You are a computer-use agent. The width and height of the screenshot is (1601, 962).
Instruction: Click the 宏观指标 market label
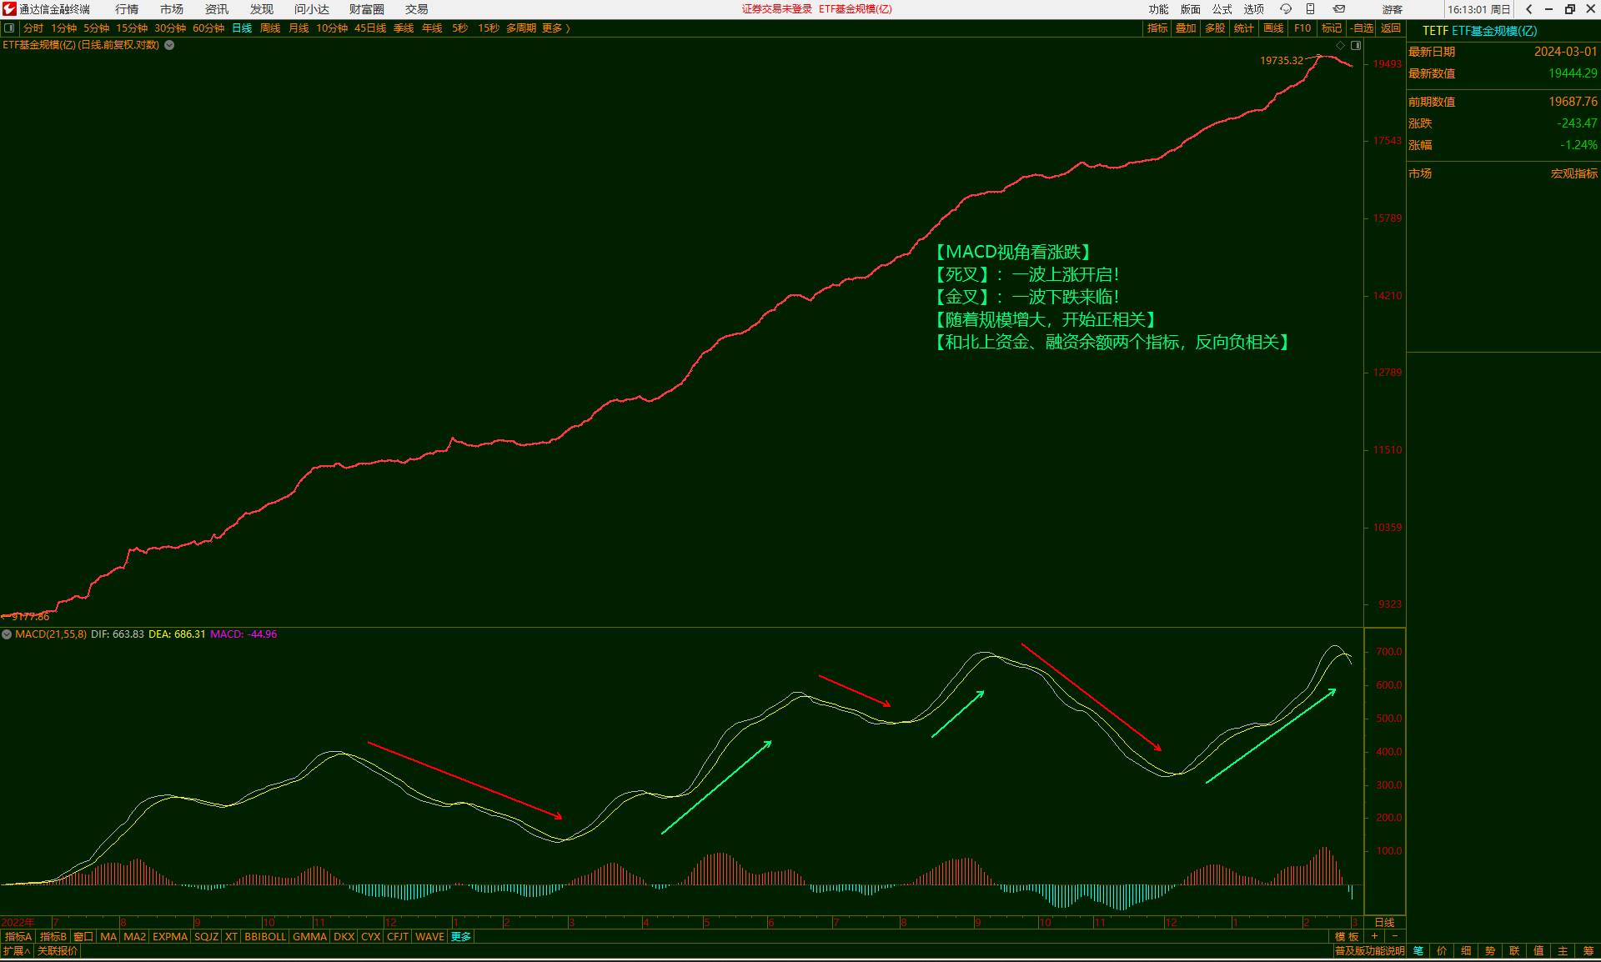[x=1574, y=173]
